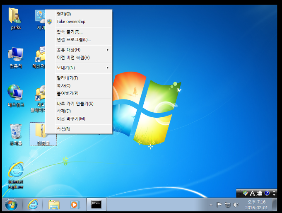
Task: Open the network tray icon
Action: tap(227, 205)
